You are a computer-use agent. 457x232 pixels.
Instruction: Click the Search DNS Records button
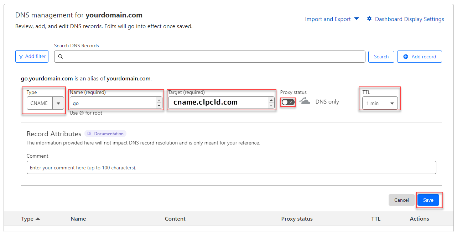[x=381, y=56]
